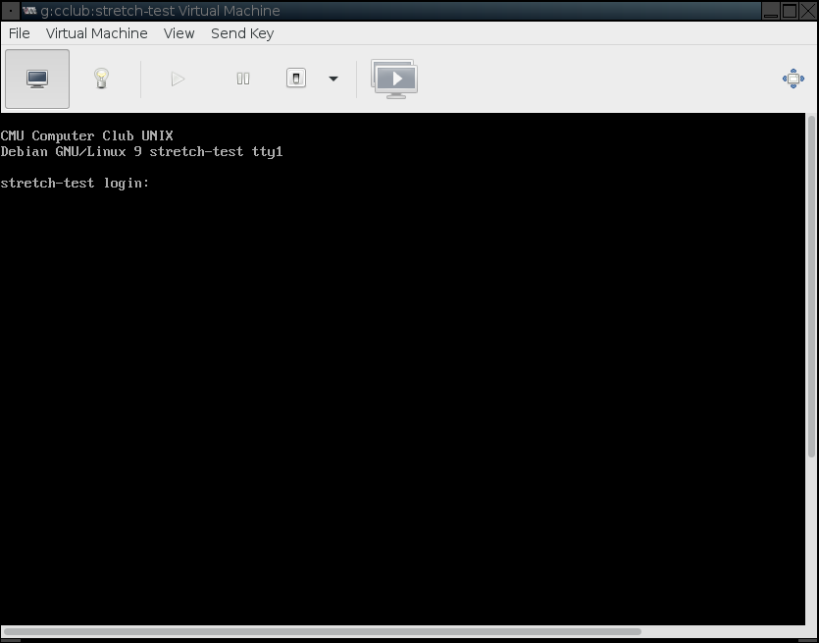Viewport: 819px width, 643px height.
Task: Open the View menu
Action: coord(179,33)
